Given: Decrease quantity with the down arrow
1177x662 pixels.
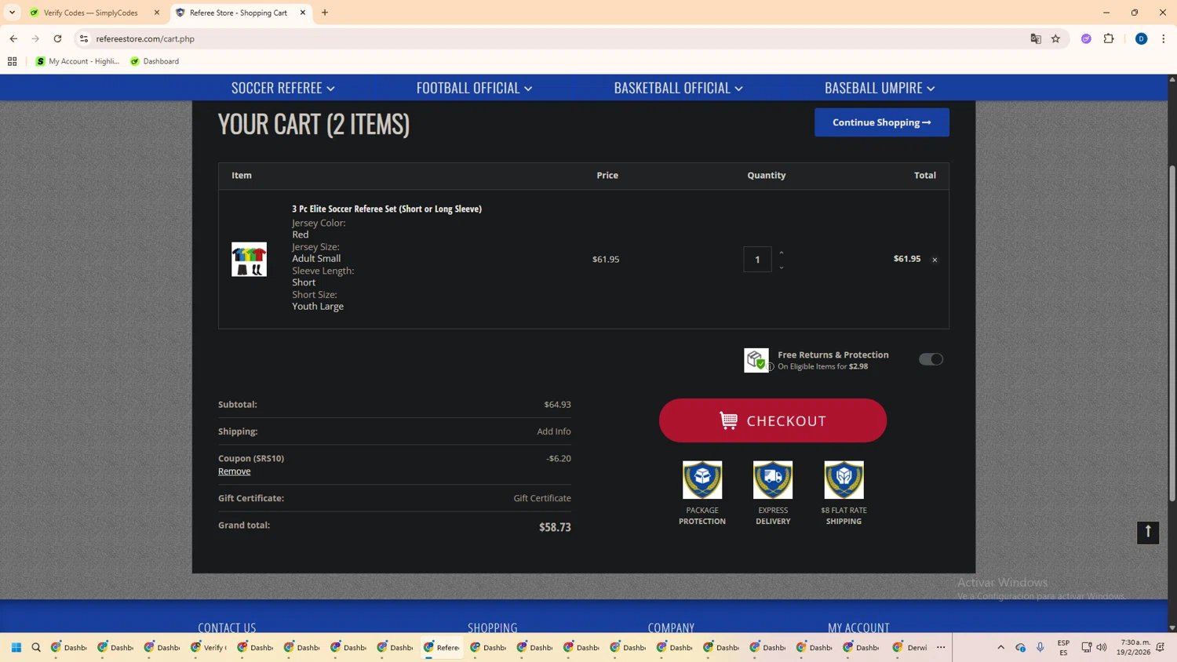Looking at the screenshot, I should click(x=782, y=267).
